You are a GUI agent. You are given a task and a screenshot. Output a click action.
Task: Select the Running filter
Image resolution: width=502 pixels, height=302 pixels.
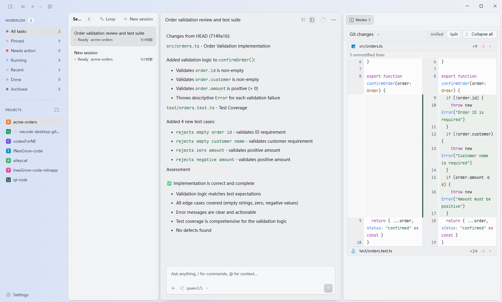pos(33,60)
